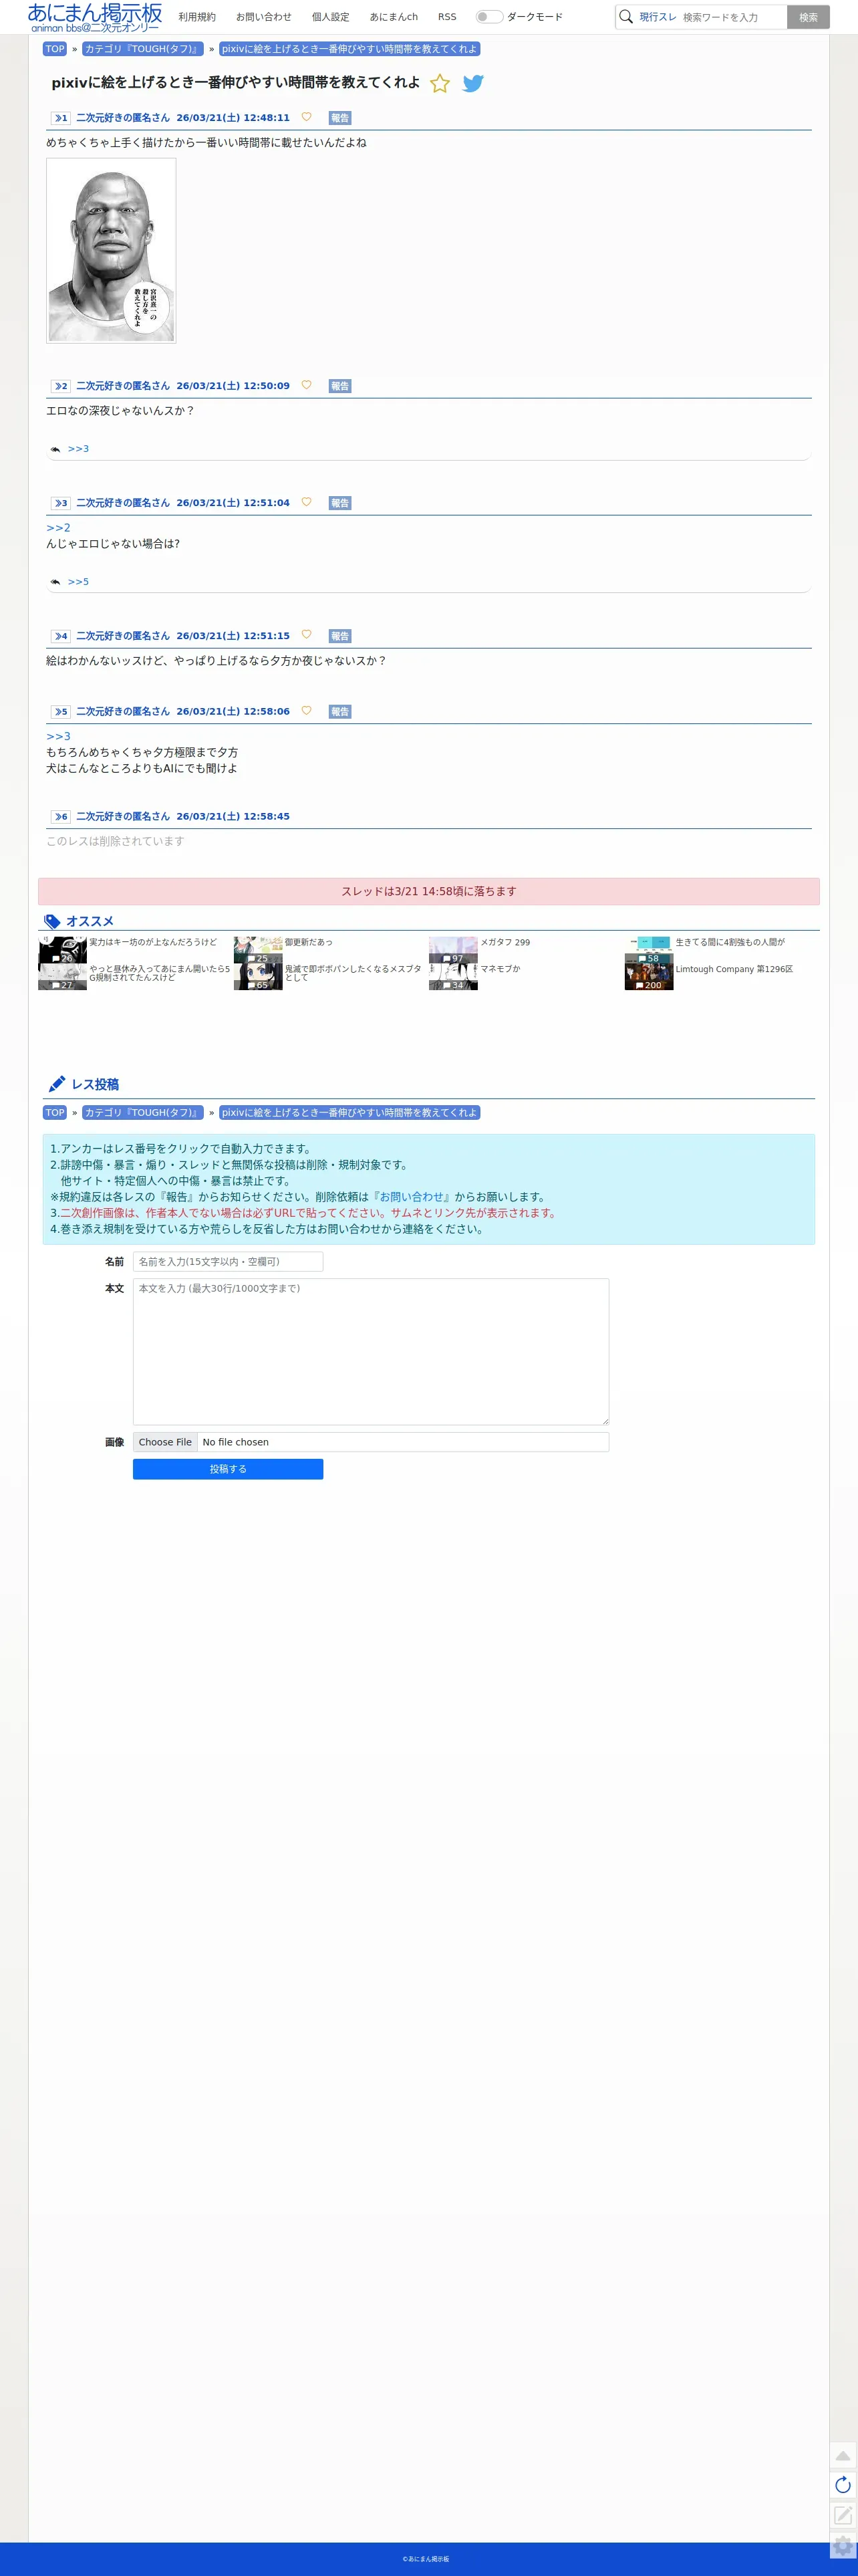Screen dimensions: 858x2576
Task: Open the manga image in post 1
Action: coord(111,251)
